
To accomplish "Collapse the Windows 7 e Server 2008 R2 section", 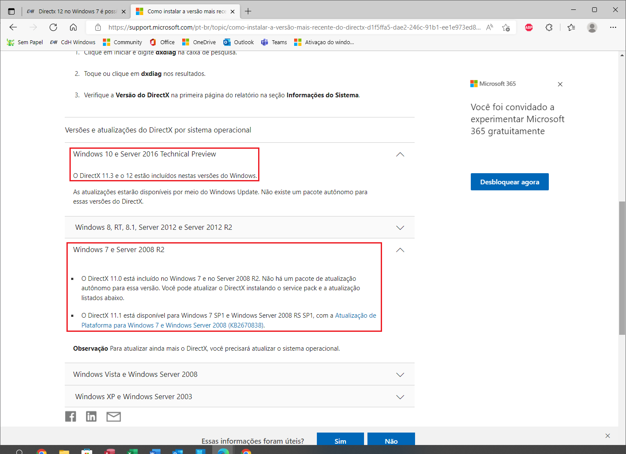I will [x=400, y=250].
